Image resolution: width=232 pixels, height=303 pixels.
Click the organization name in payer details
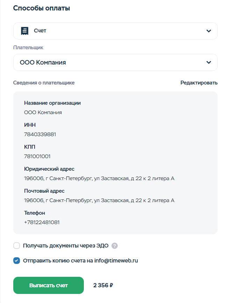tap(43, 112)
